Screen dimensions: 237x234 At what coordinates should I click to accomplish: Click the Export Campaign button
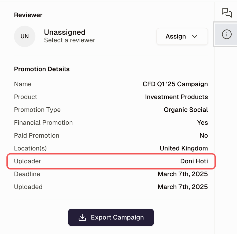click(111, 217)
